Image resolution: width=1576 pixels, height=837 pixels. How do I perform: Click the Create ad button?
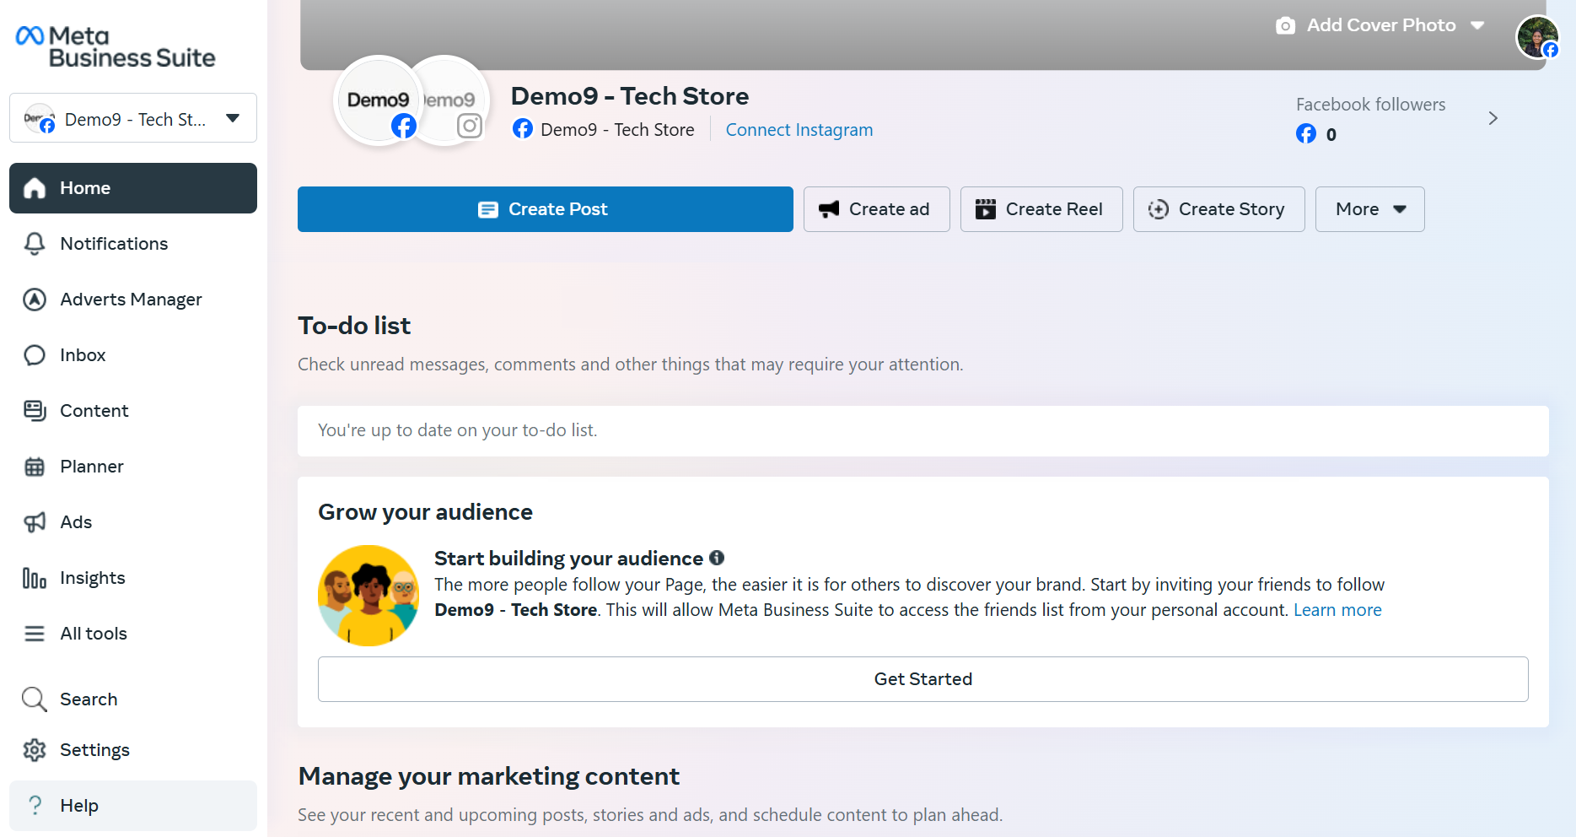(877, 209)
